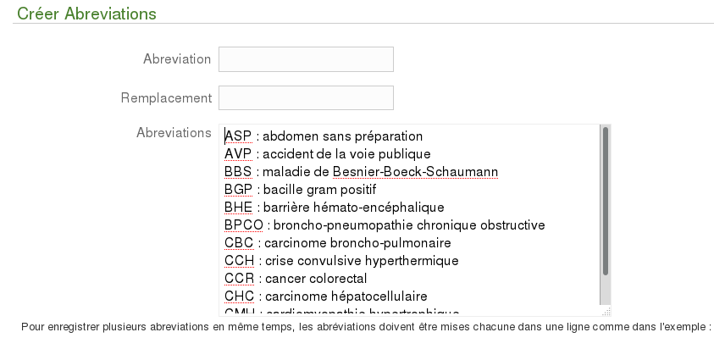Click the CBC carcinome broncho-pulmonaire line
This screenshot has width=714, height=338.
337,243
